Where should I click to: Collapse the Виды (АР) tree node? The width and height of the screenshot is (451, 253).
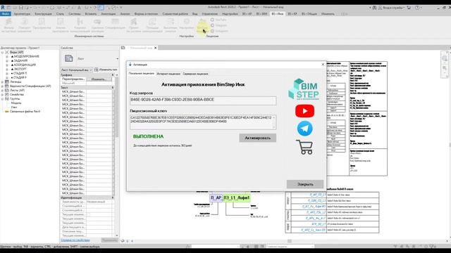pos(2,53)
